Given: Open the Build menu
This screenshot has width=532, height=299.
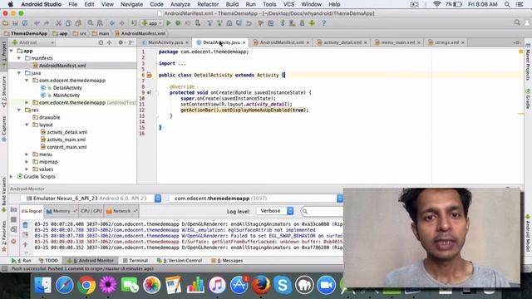Looking at the screenshot, I should tap(232, 4).
